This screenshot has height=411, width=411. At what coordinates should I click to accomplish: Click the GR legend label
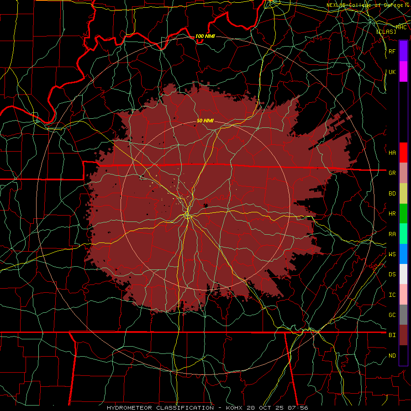(x=392, y=173)
